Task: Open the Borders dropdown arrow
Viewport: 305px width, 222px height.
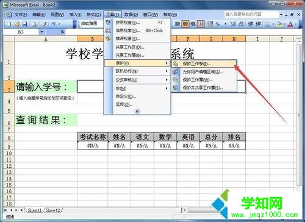Action: [273, 24]
